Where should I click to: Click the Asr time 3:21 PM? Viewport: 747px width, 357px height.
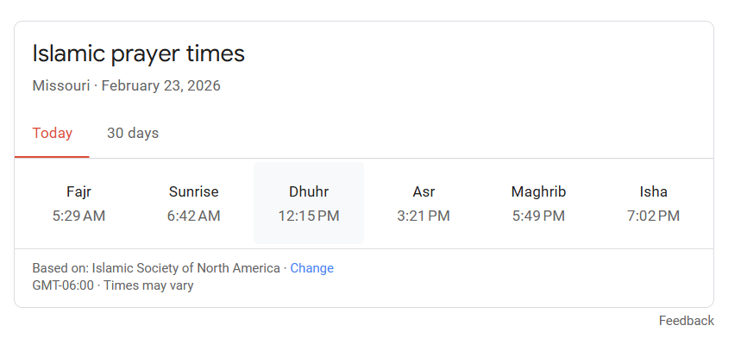[x=424, y=216]
